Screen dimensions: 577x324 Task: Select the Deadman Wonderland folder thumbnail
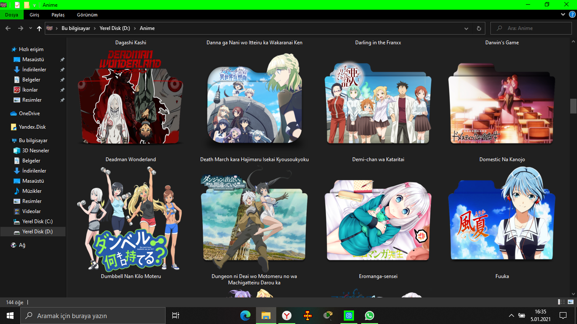coord(131,97)
